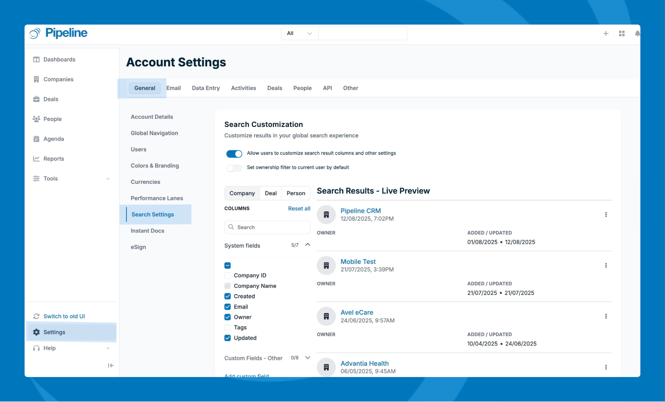This screenshot has height=402, width=665.
Task: Select the Person columns tab
Action: 296,193
